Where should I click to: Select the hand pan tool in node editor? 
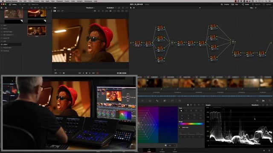tap(134, 8)
